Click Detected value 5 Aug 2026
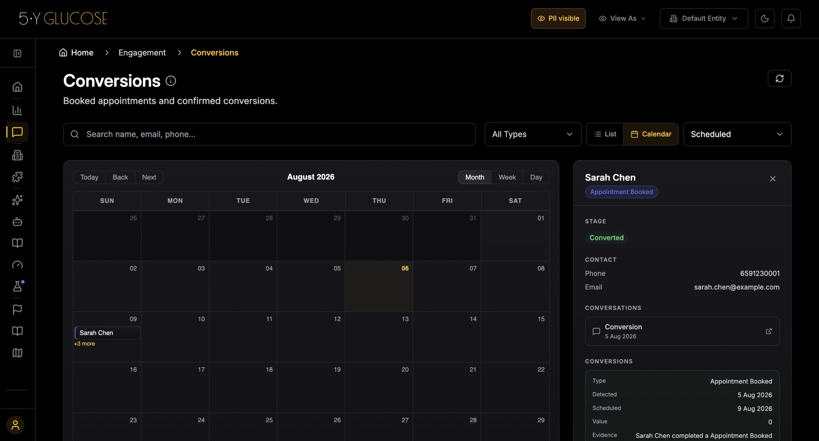Screen dimensions: 819x441 [755, 395]
